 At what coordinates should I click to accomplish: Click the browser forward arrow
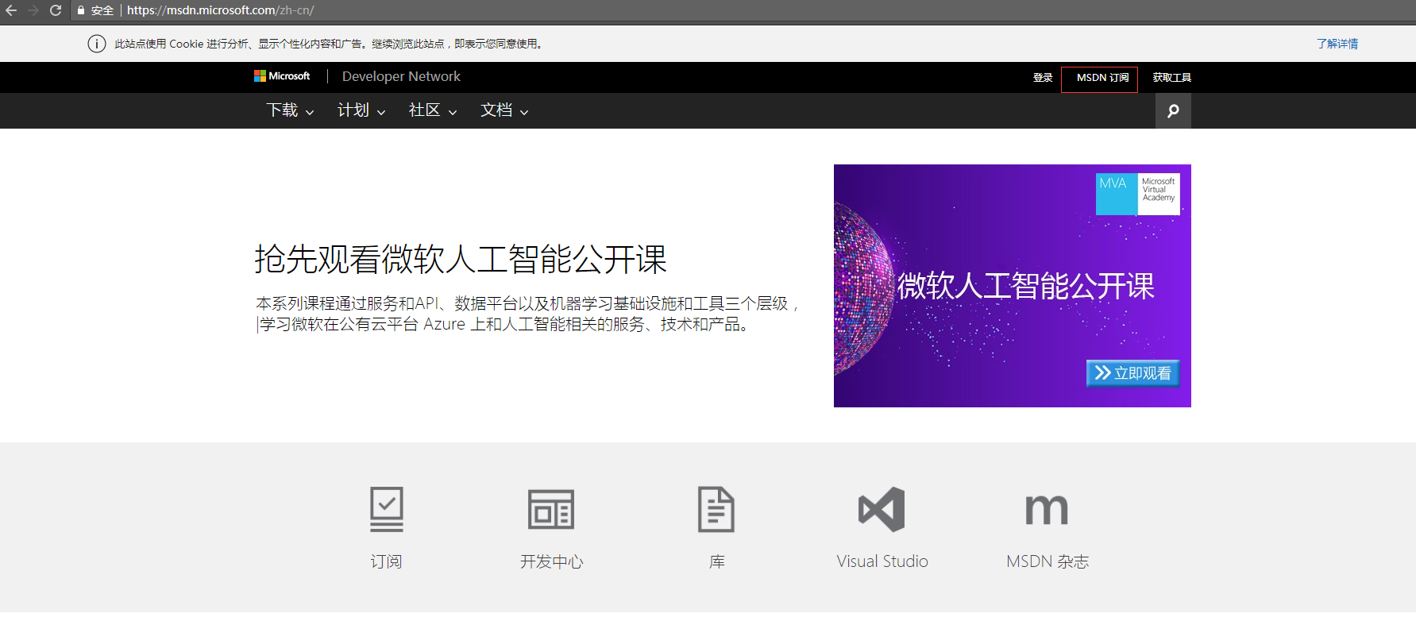pyautogui.click(x=33, y=10)
